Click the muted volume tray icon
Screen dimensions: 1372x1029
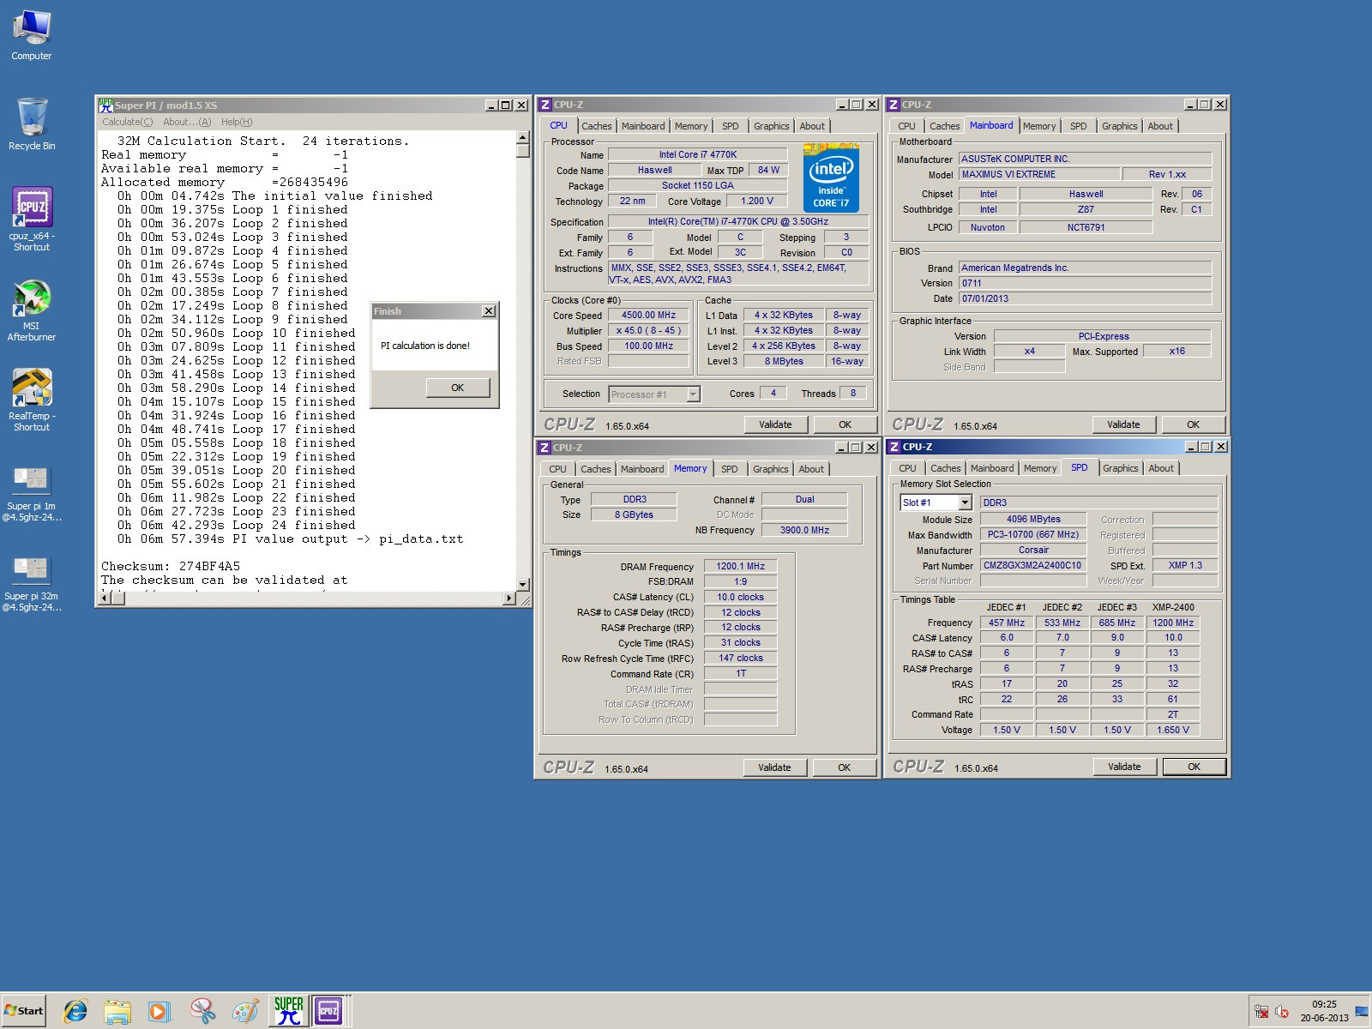[x=1282, y=1012]
